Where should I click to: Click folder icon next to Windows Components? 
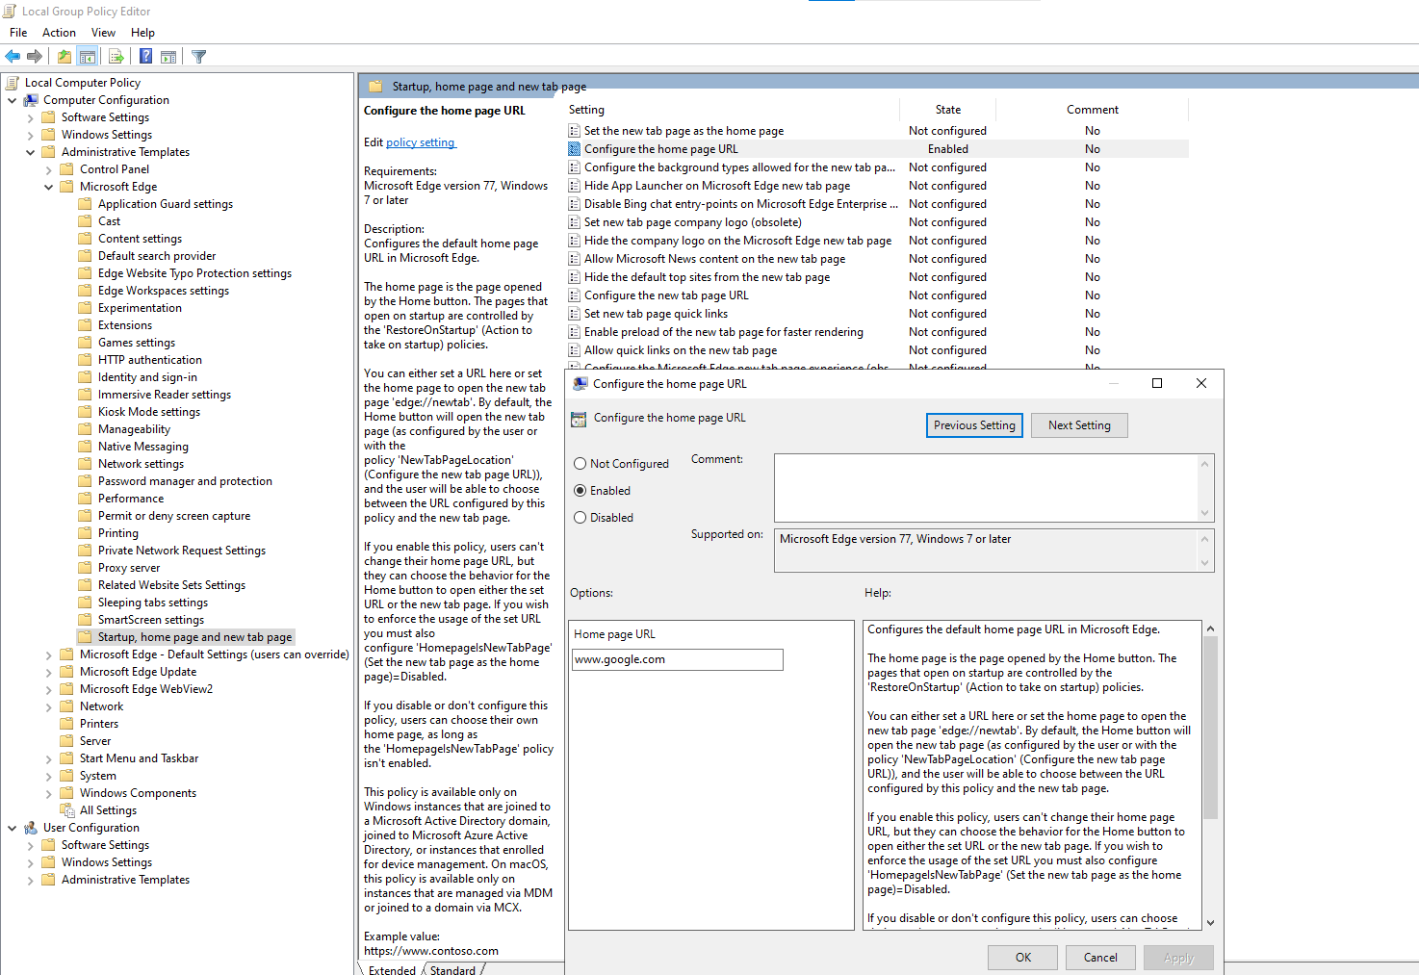coord(67,793)
